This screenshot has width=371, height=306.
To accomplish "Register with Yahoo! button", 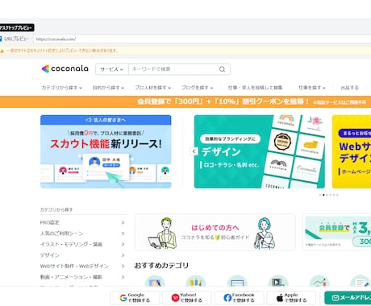I will 187,298.
